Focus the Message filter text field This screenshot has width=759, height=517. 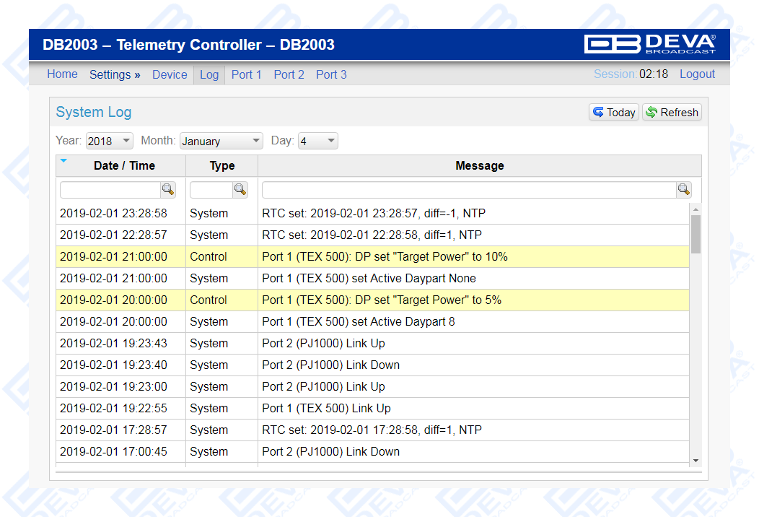(x=469, y=190)
